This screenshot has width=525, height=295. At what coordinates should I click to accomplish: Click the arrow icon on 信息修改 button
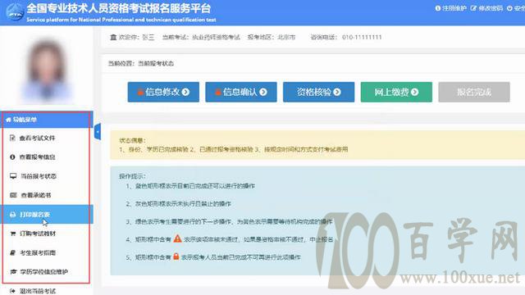(x=186, y=92)
